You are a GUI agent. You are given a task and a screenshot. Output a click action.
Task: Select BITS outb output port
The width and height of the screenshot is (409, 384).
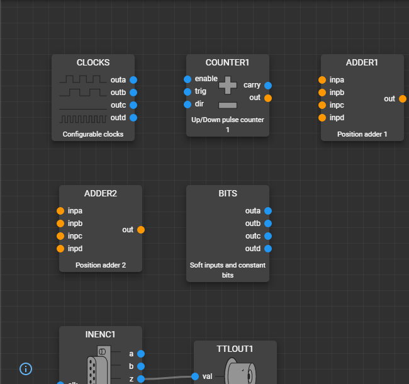pyautogui.click(x=268, y=223)
